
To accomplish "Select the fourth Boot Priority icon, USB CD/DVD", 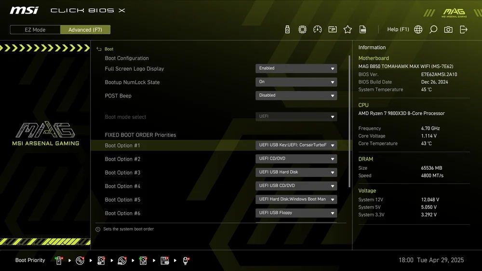I will pyautogui.click(x=122, y=260).
